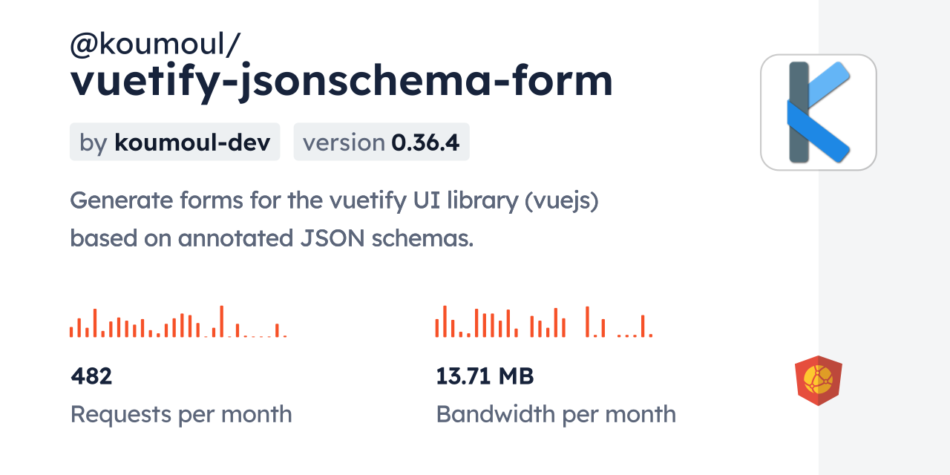Click the tallest bar in the requests chart
Image resolution: width=950 pixels, height=475 pixels.
tap(221, 321)
